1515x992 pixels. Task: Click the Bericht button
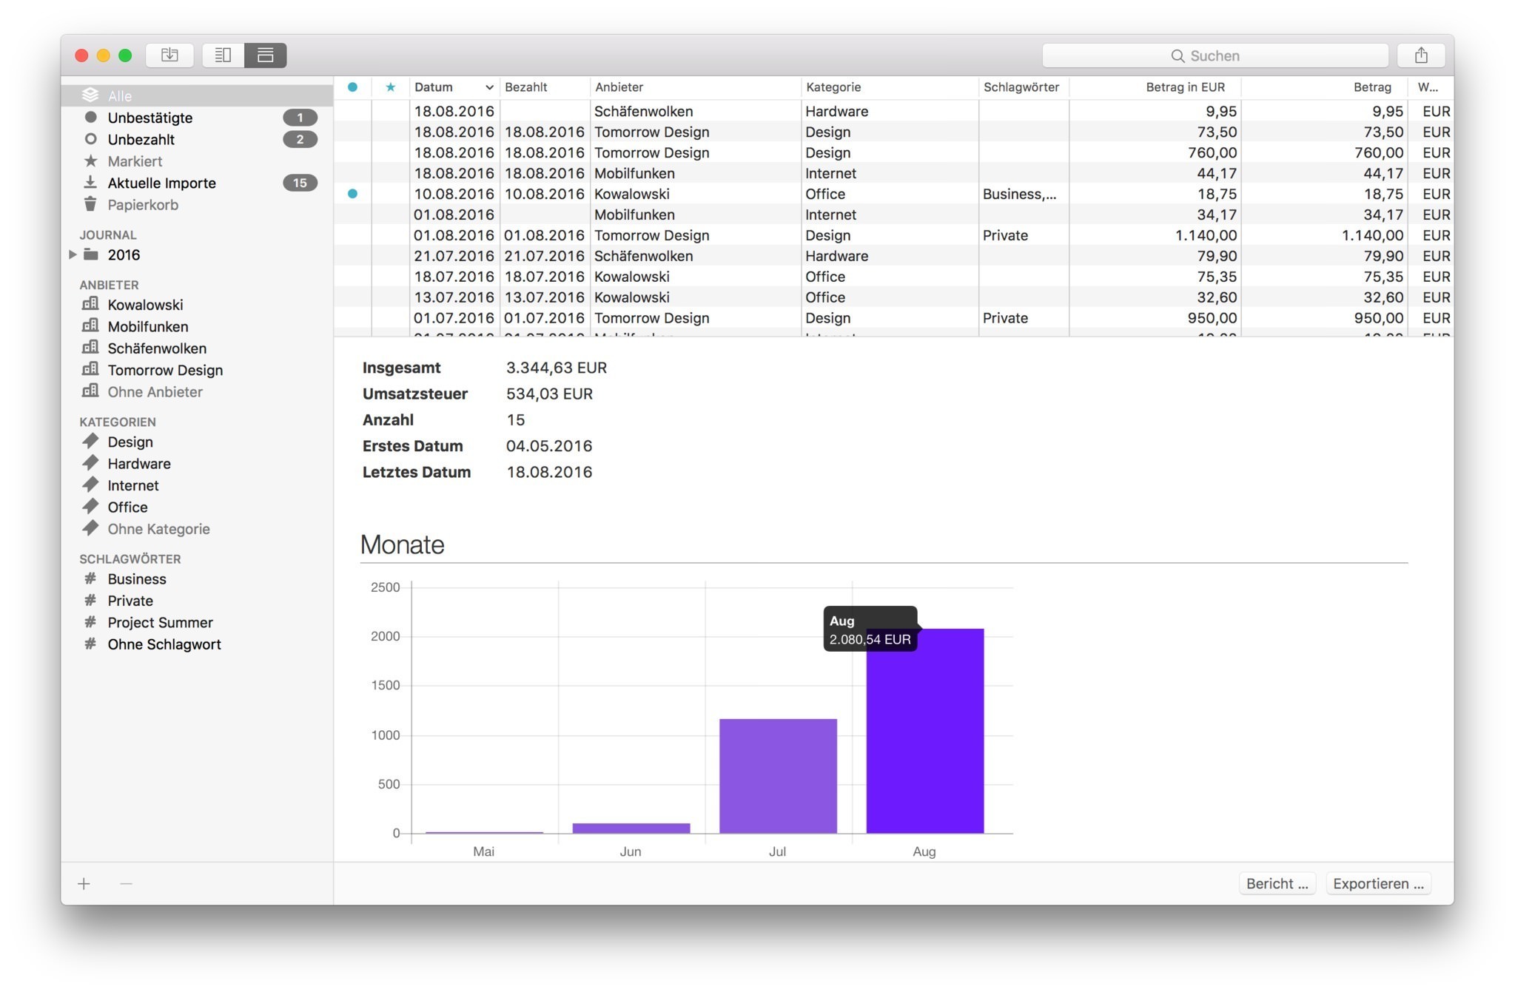click(1277, 883)
